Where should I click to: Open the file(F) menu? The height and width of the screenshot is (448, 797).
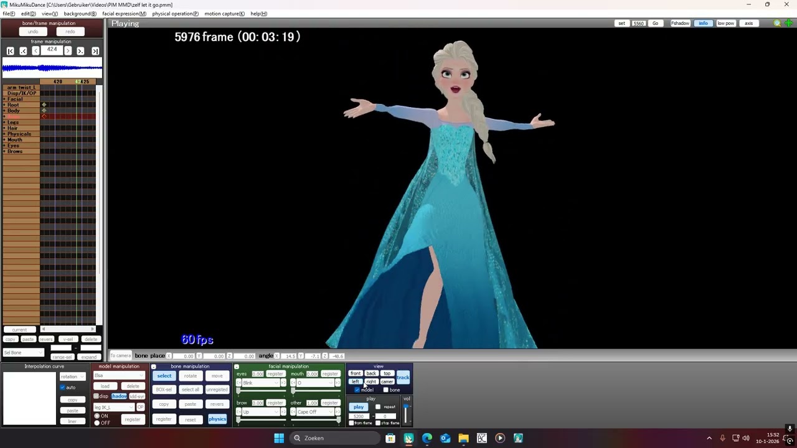coord(9,14)
